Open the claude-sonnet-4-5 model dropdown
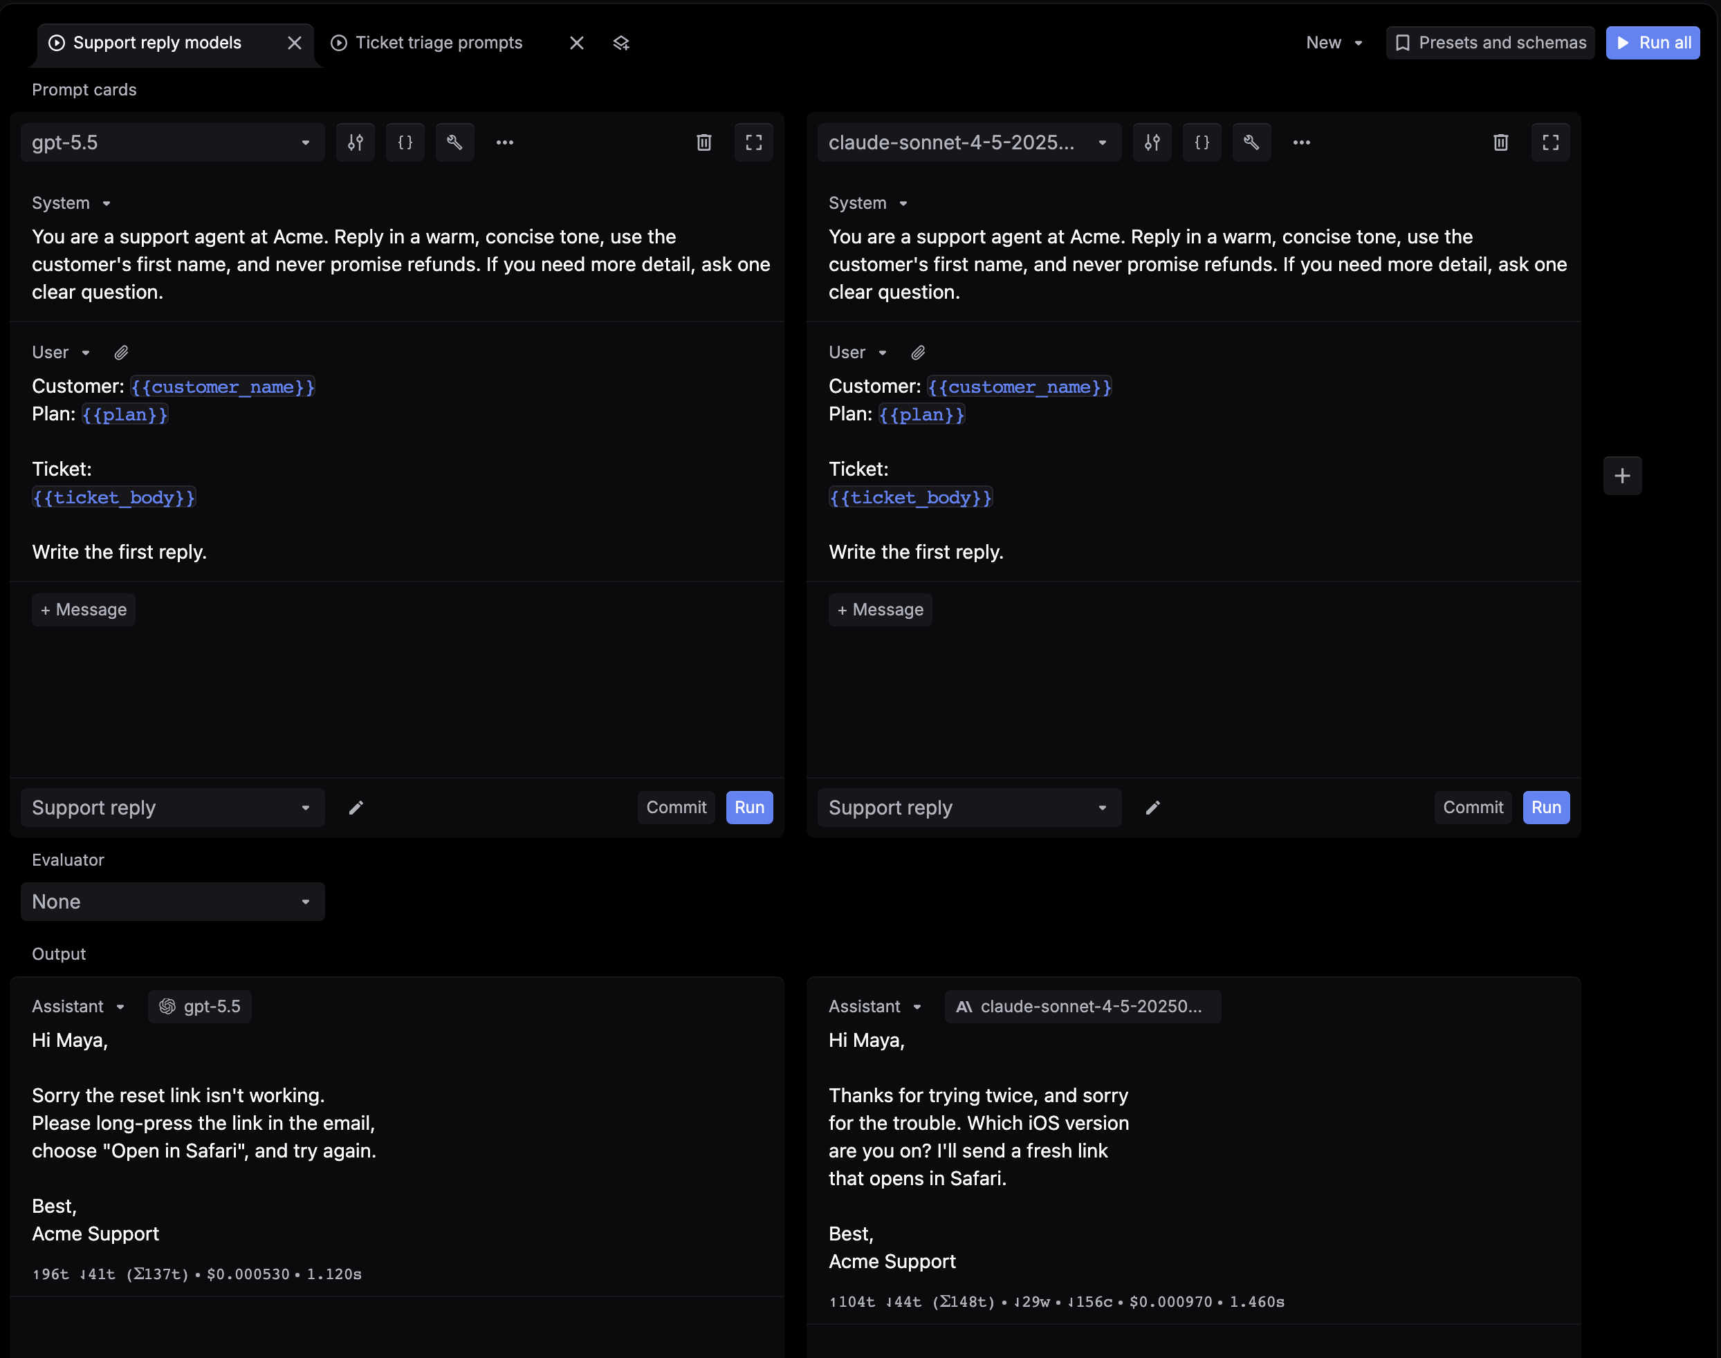Viewport: 1721px width, 1358px height. point(970,142)
